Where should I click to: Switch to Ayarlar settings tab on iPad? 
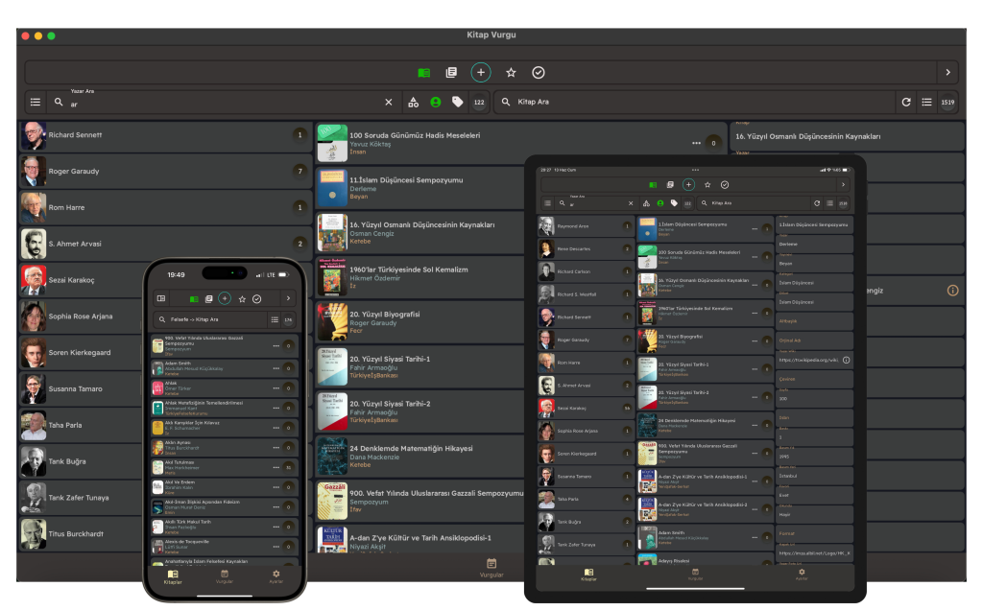802,575
